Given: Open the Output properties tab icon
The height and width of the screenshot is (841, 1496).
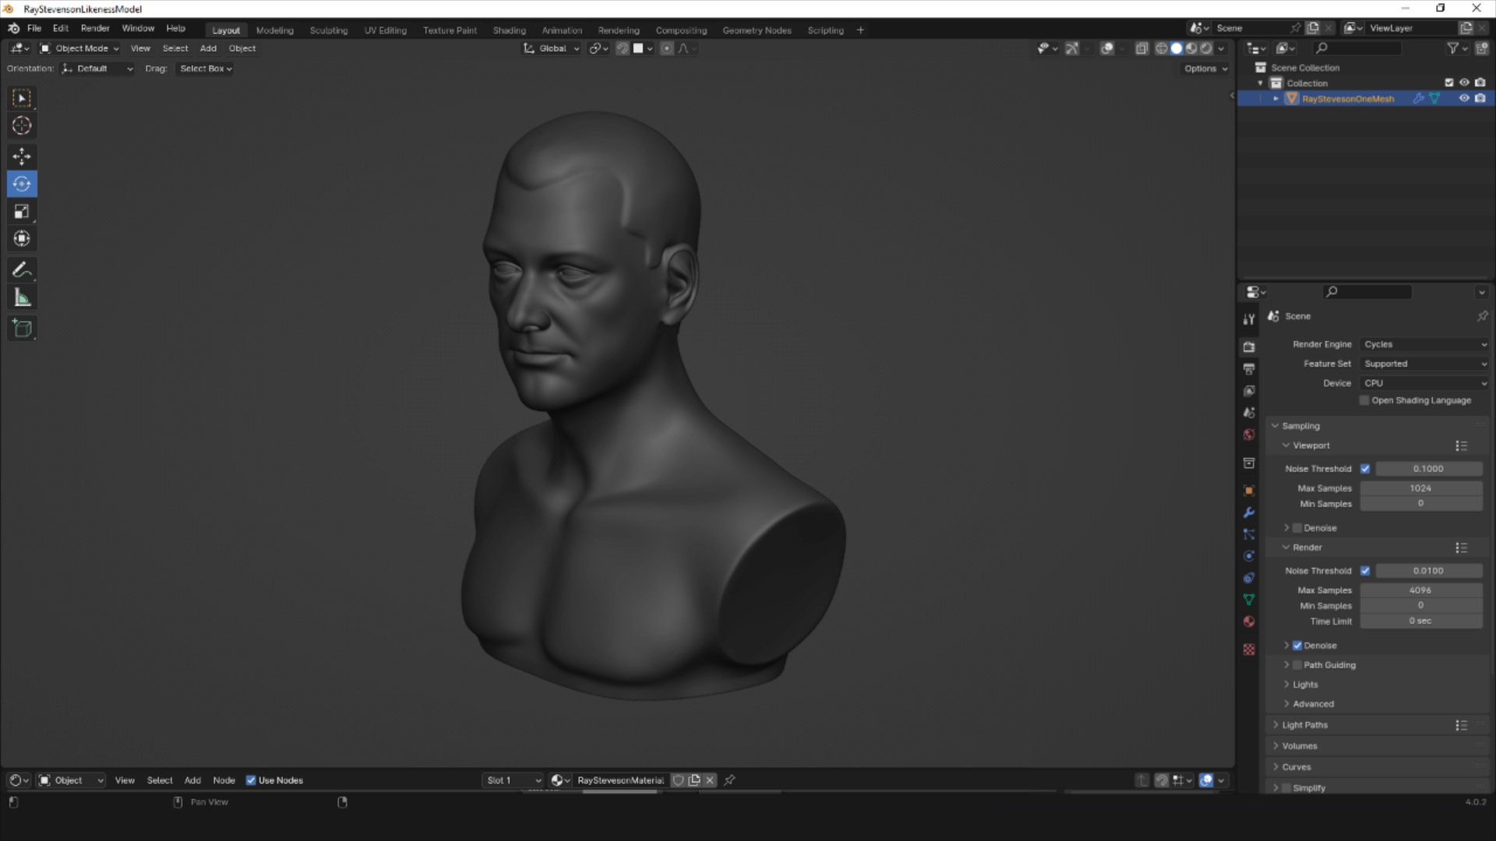Looking at the screenshot, I should 1249,368.
